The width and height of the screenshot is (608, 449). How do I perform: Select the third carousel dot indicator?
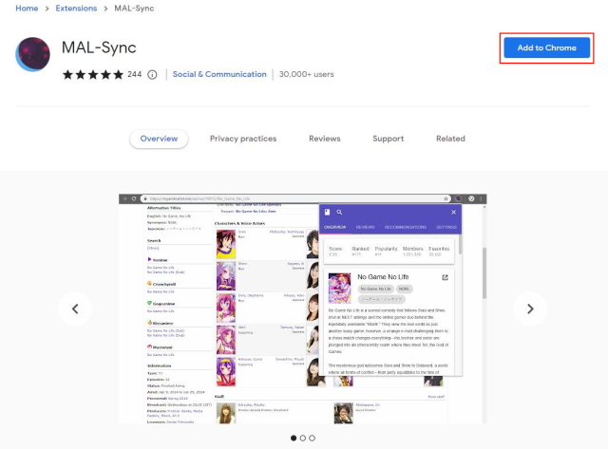click(313, 438)
